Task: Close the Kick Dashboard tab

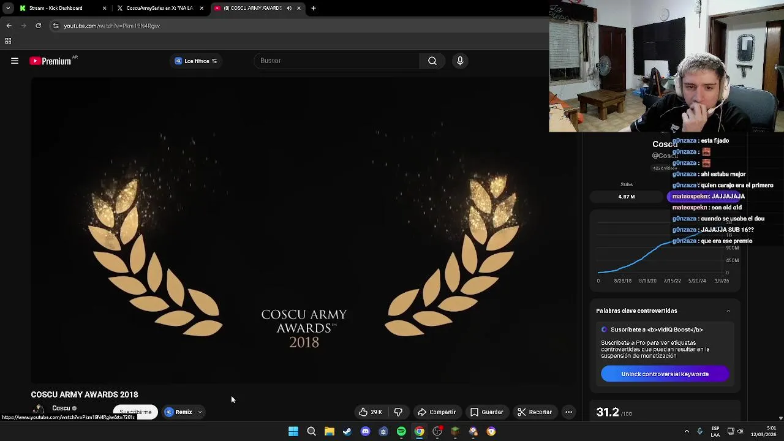Action: coord(104,8)
